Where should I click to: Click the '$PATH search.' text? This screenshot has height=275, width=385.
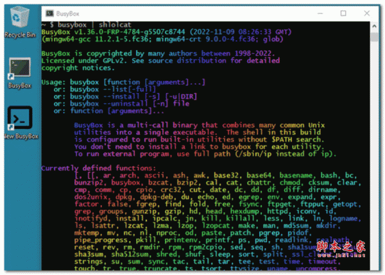[x=298, y=140]
